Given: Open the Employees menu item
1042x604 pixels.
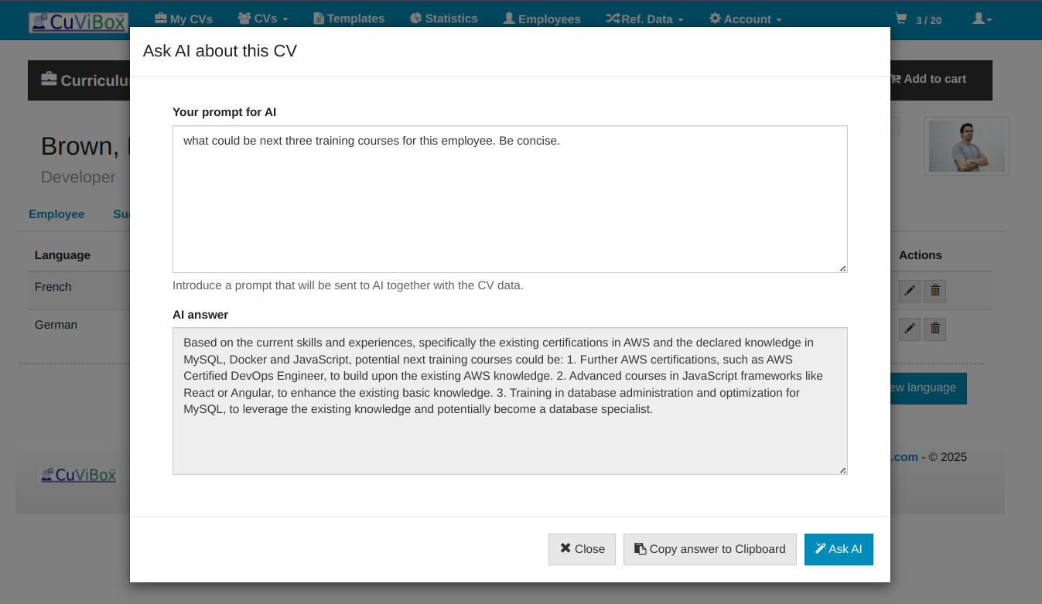Looking at the screenshot, I should [x=541, y=19].
